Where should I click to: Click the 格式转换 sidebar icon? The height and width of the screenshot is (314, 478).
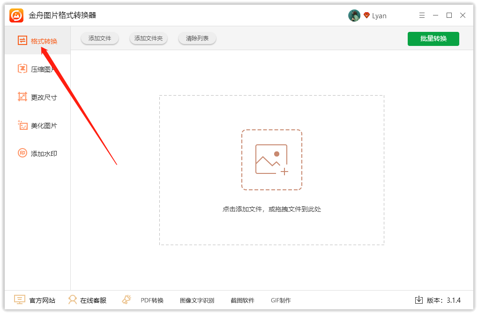(x=22, y=40)
